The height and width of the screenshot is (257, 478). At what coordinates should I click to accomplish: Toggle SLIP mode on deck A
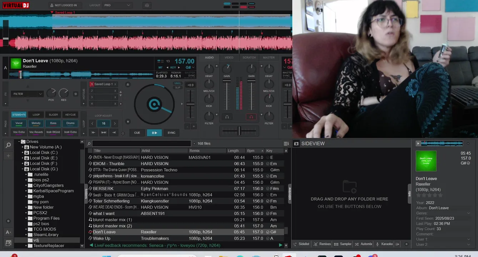point(178,87)
